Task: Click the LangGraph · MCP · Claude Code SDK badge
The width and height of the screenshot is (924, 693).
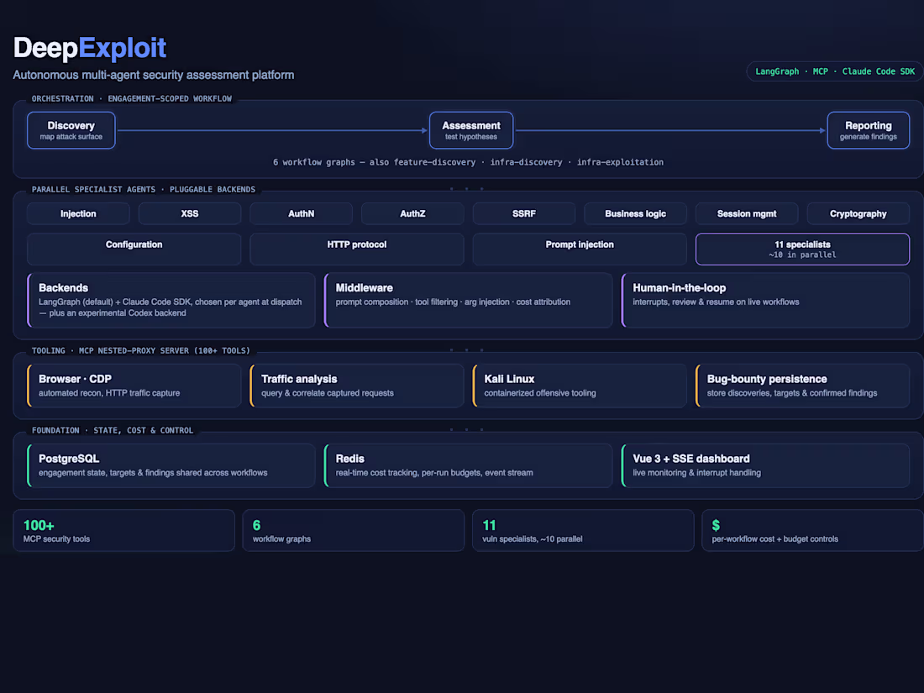Action: (834, 71)
